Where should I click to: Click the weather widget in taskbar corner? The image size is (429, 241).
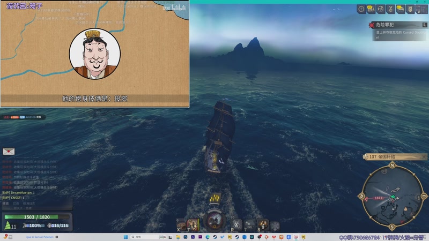click(8, 237)
